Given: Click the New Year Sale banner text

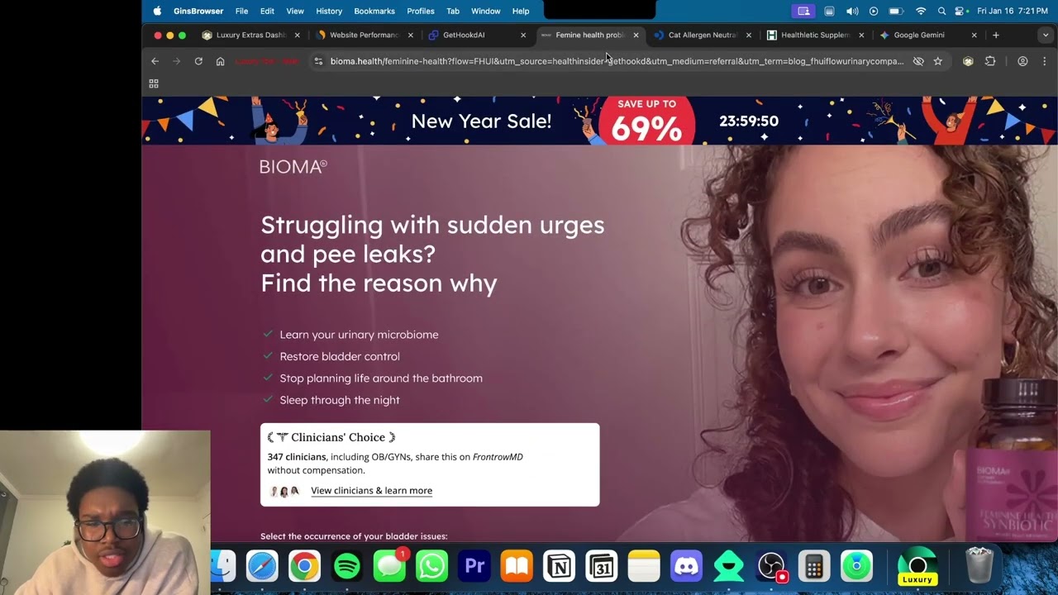Looking at the screenshot, I should pos(481,121).
